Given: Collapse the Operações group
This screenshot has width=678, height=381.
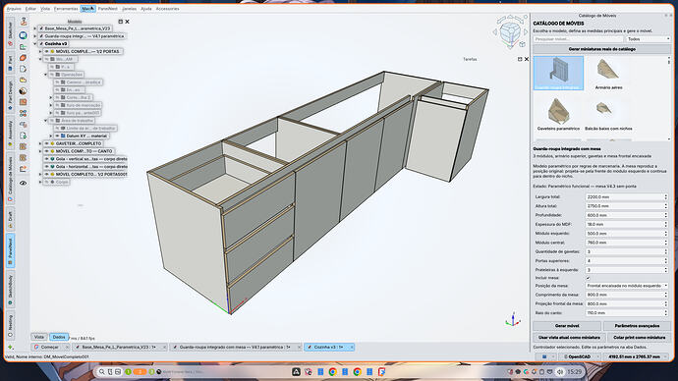Looking at the screenshot, I should pos(46,75).
